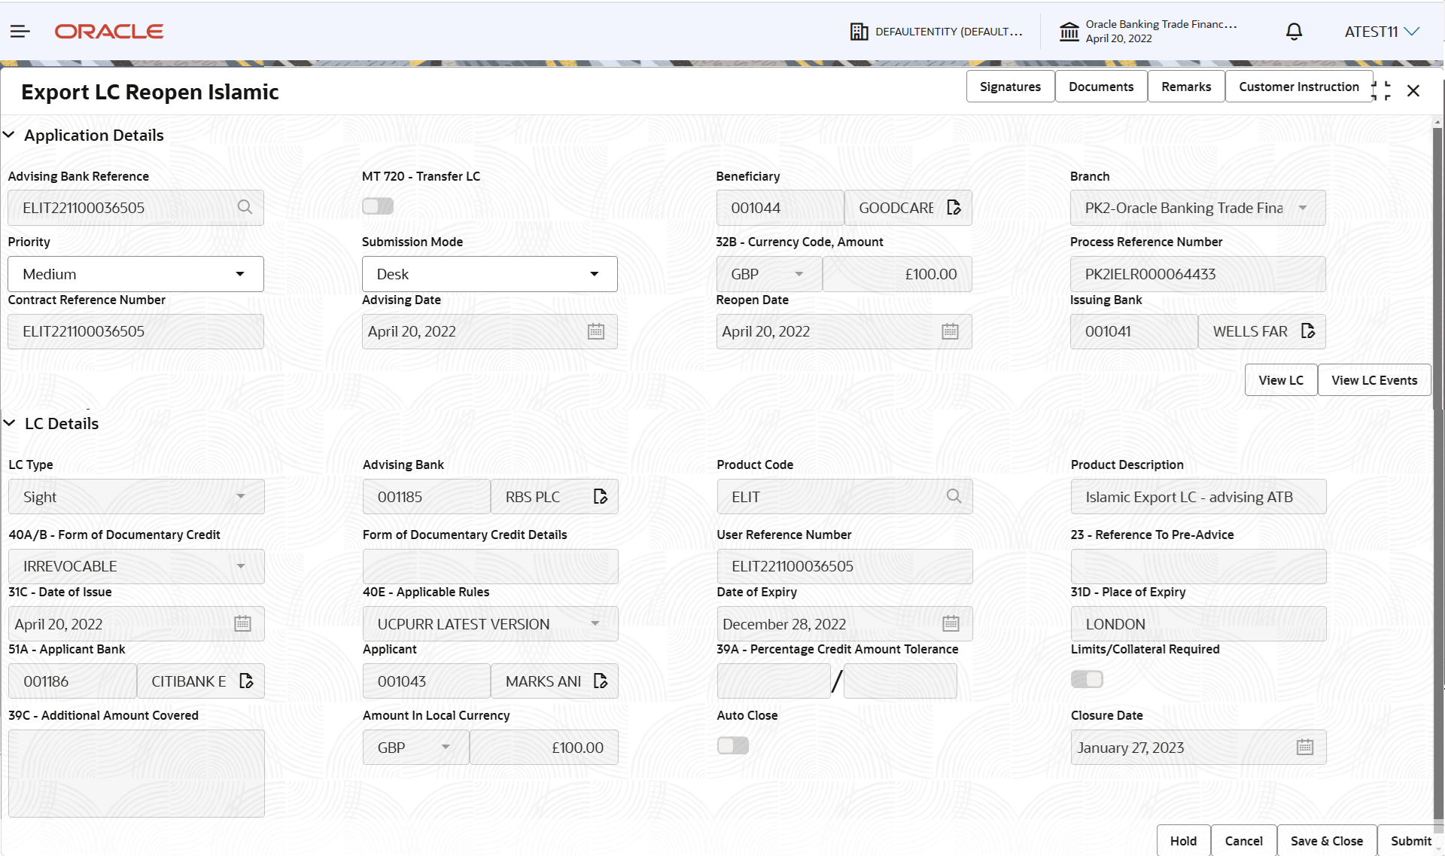Click the Submit button
This screenshot has width=1445, height=856.
click(x=1410, y=841)
